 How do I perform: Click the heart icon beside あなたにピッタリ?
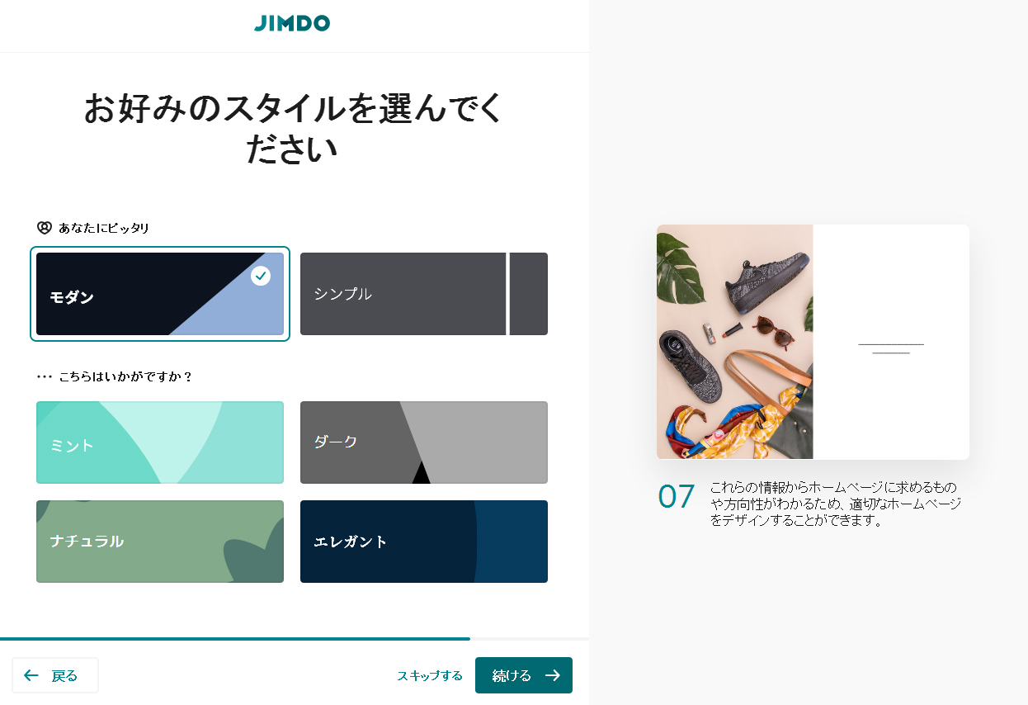45,228
